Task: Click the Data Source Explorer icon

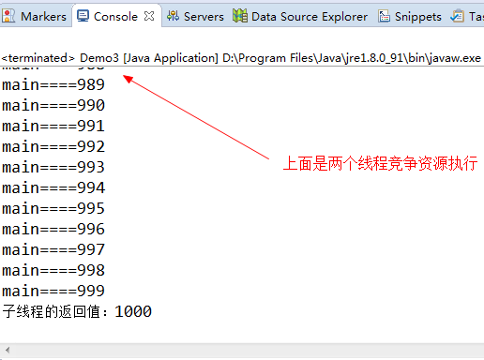Action: [240, 16]
